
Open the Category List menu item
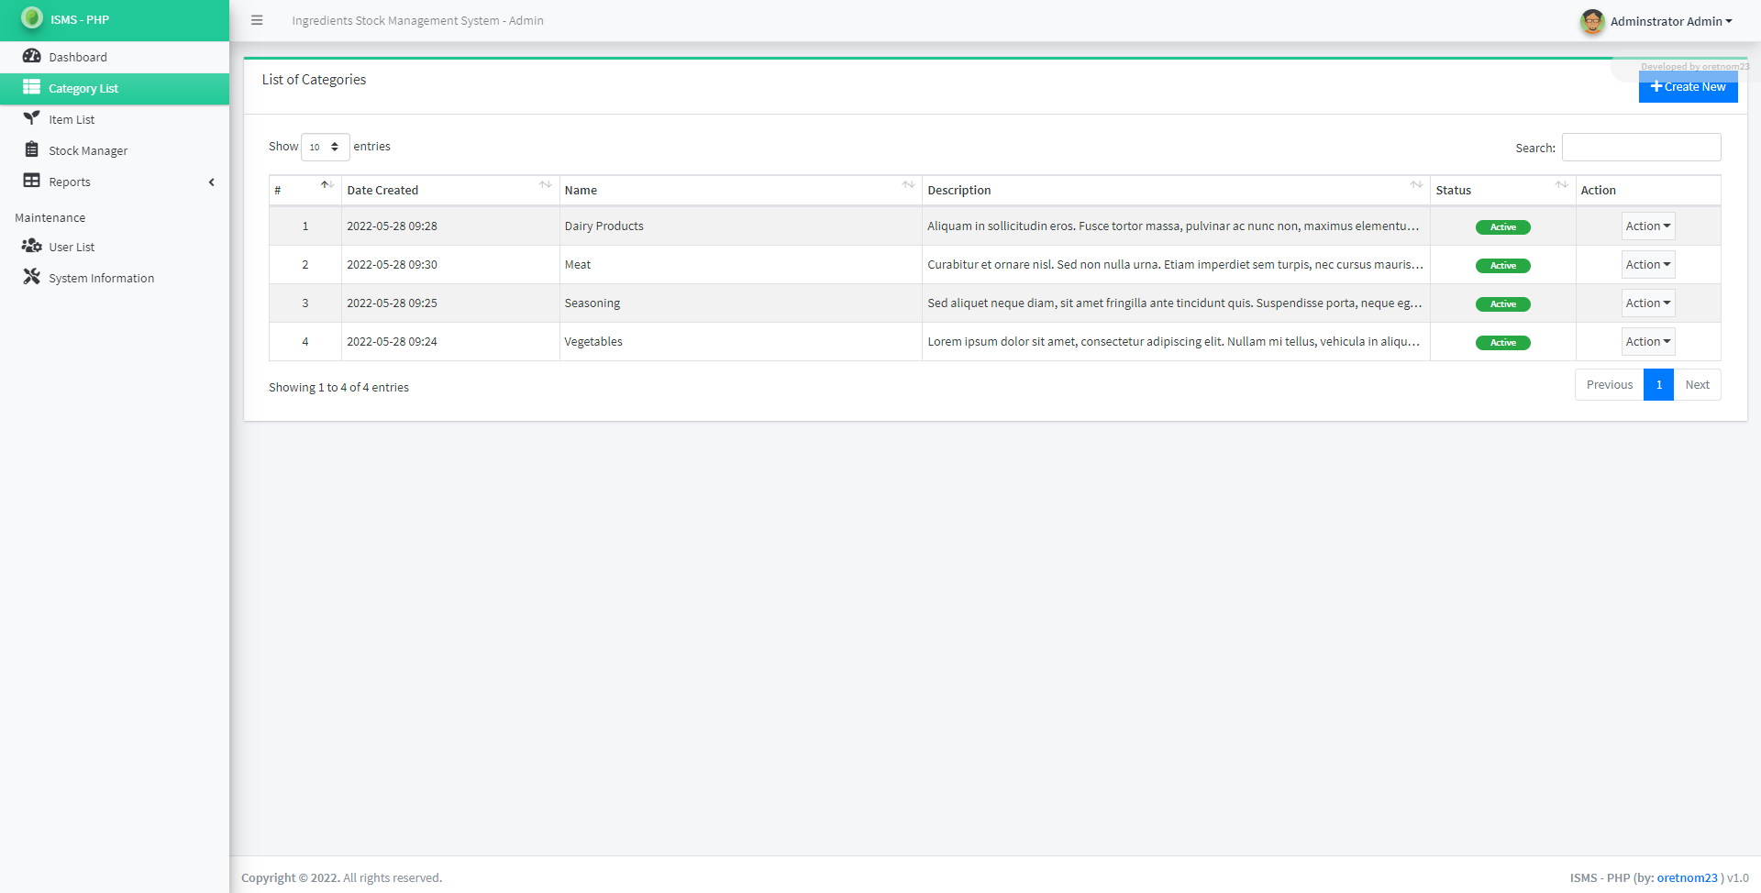point(115,89)
